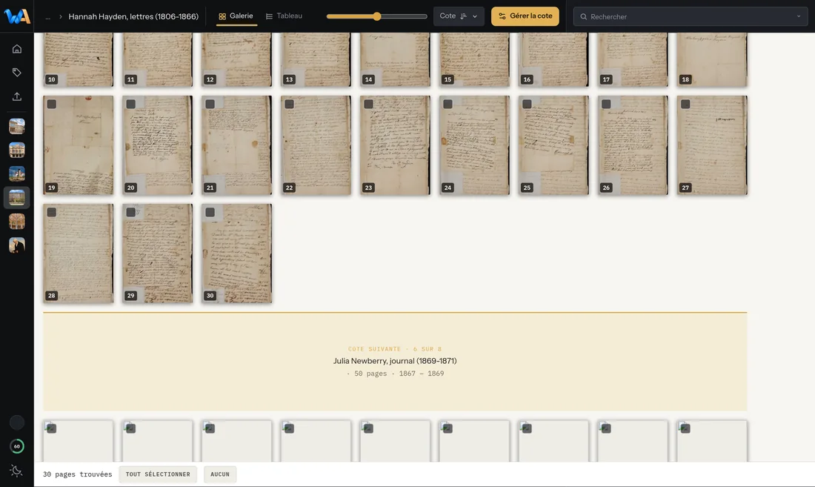The image size is (815, 487).
Task: Open fifth collection thumbnail in sidebar
Action: (x=16, y=222)
